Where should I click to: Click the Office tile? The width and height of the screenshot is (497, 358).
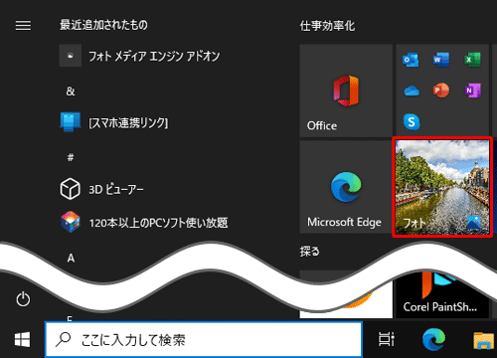346,90
